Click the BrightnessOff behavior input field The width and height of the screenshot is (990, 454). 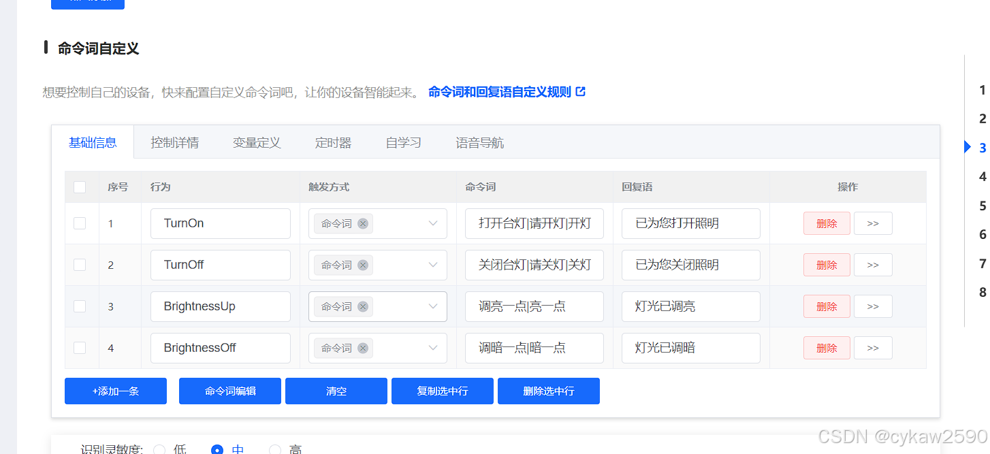point(221,348)
